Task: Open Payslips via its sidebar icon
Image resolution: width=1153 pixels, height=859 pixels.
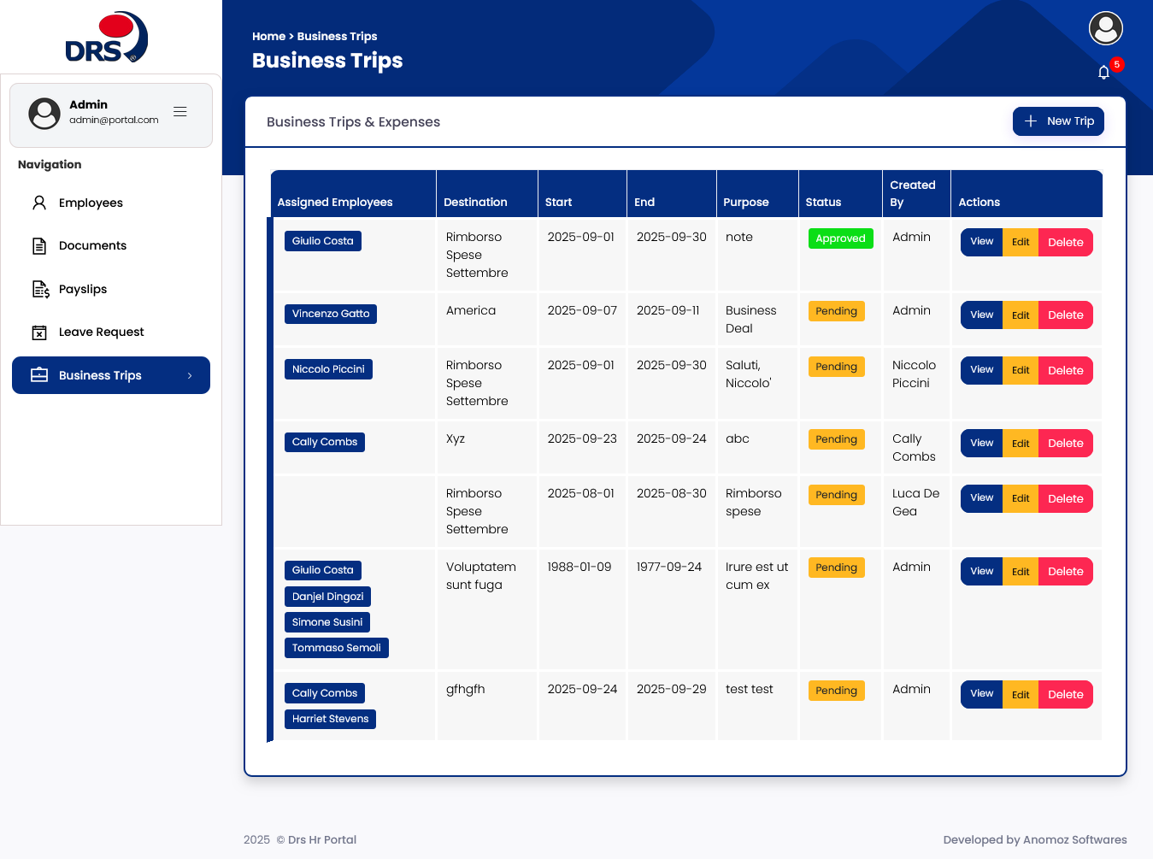Action: pos(38,289)
